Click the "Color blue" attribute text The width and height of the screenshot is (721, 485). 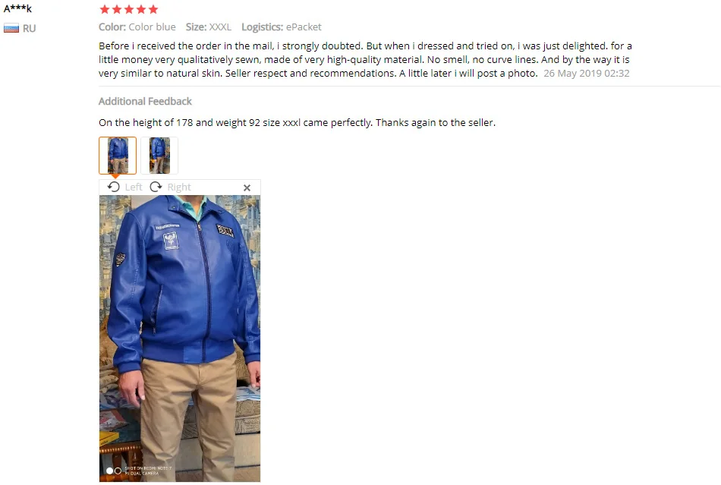click(153, 27)
